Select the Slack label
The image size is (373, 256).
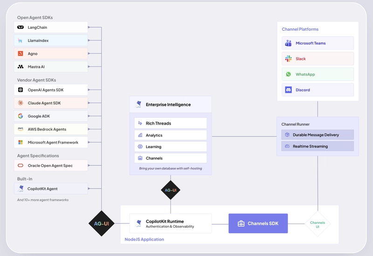point(301,59)
